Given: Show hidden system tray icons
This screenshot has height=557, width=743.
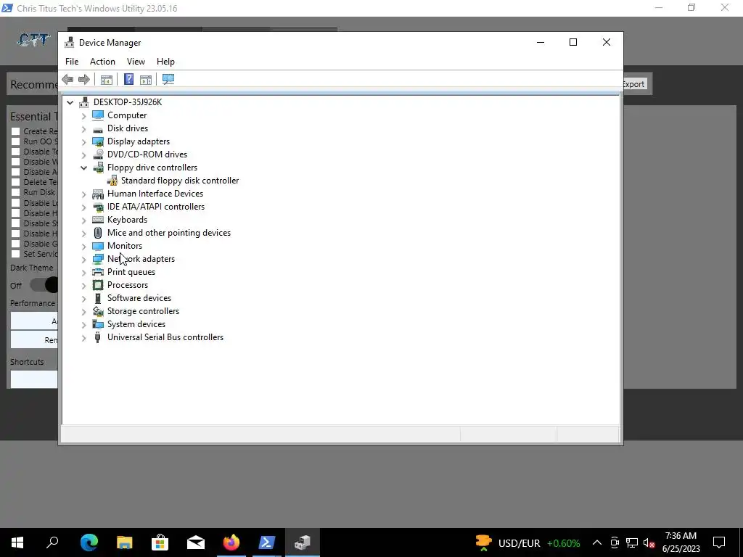Looking at the screenshot, I should coord(597,542).
